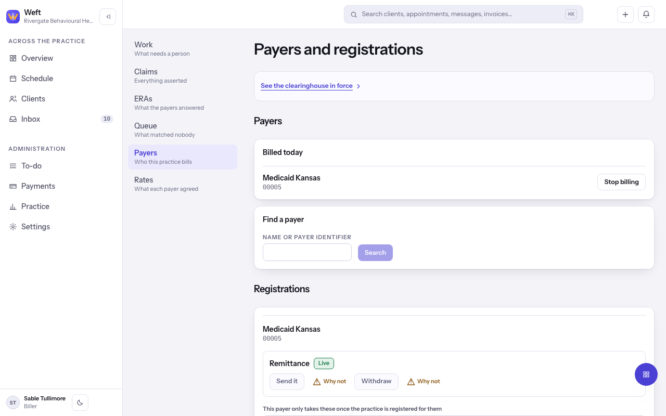Click the ST user avatar
This screenshot has width=666, height=416.
[x=13, y=402]
